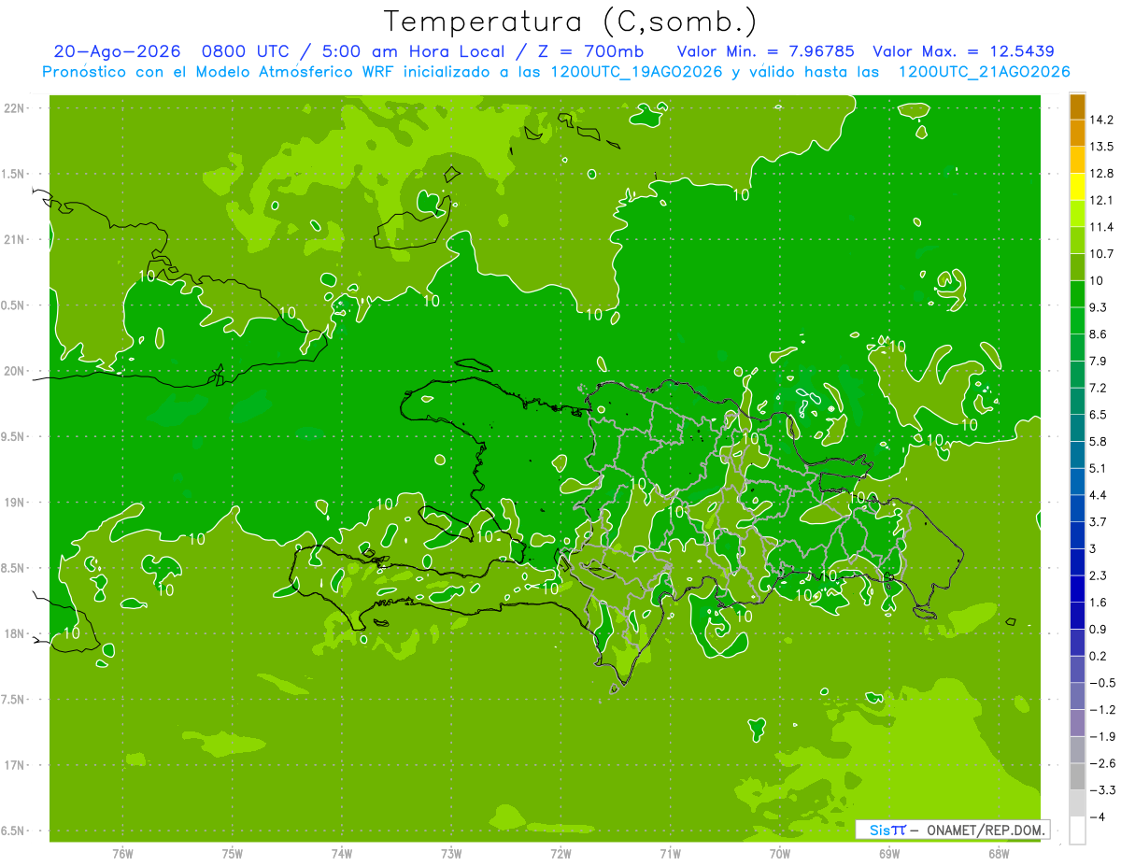Click the '17N' latitude label
The width and height of the screenshot is (1121, 866).
click(x=15, y=765)
